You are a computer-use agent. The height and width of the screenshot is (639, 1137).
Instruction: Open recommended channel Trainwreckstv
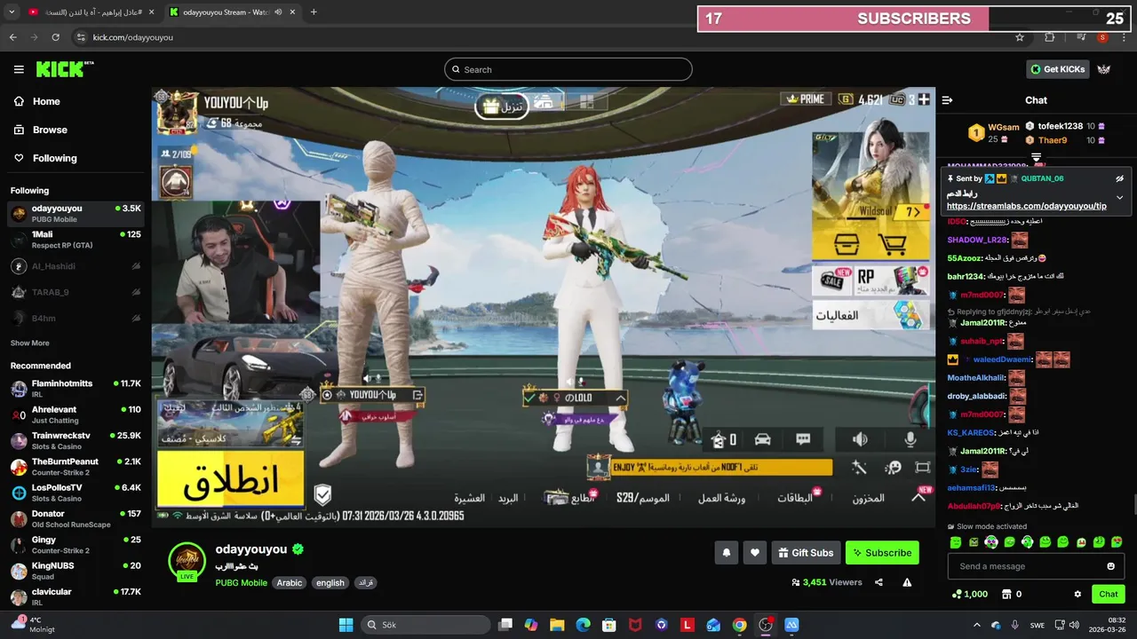click(76, 440)
